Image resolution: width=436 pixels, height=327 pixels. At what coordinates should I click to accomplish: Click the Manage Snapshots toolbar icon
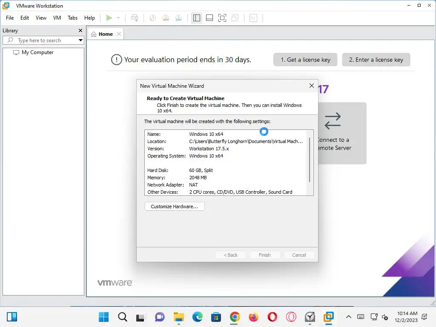pyautogui.click(x=178, y=18)
